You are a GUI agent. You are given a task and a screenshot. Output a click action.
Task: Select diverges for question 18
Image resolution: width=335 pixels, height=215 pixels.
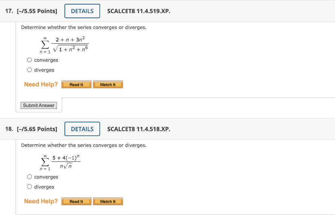29,187
